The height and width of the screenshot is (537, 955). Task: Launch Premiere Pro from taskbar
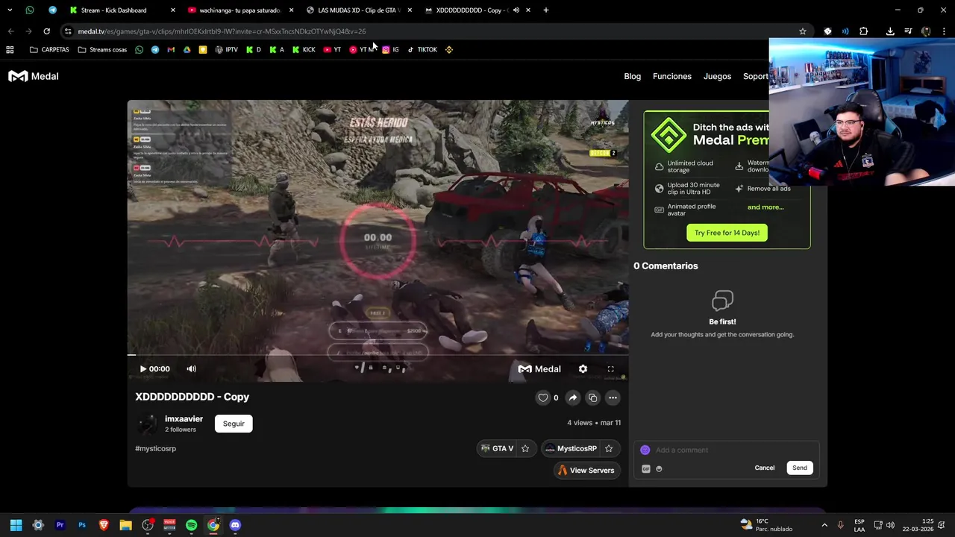point(60,525)
